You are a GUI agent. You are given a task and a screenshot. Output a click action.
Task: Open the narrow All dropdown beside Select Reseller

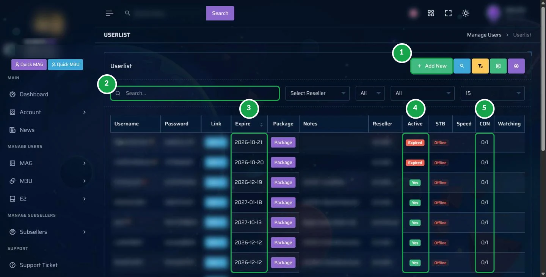pyautogui.click(x=370, y=93)
